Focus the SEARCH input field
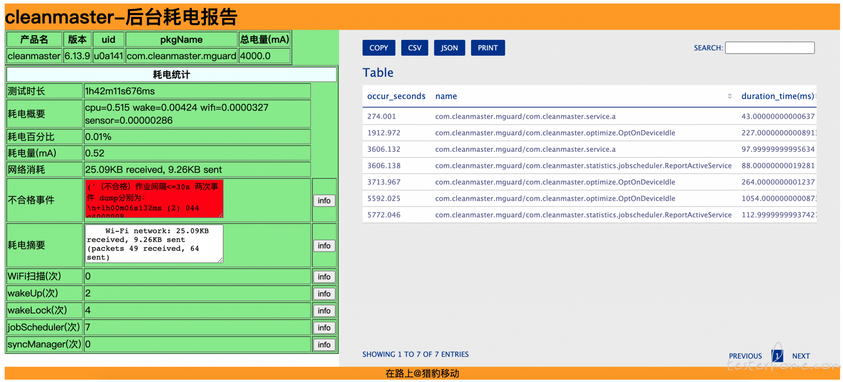This screenshot has width=843, height=382. (770, 48)
